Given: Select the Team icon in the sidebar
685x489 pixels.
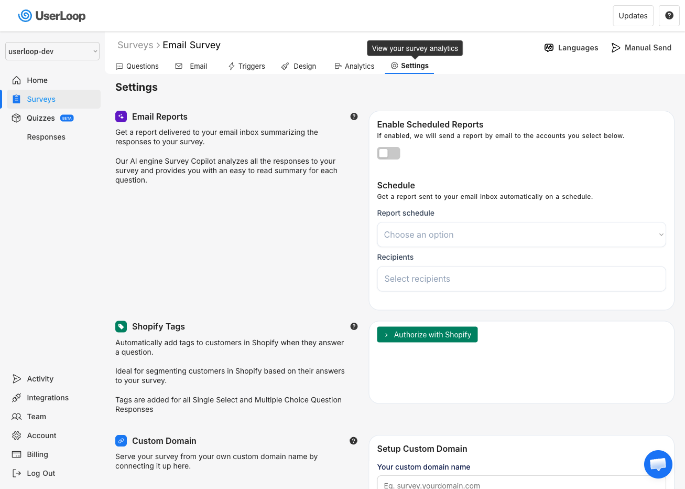Looking at the screenshot, I should [16, 417].
